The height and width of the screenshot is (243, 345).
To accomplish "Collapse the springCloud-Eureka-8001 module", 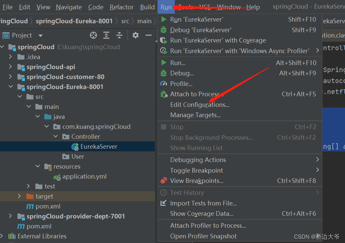I will pos(11,87).
